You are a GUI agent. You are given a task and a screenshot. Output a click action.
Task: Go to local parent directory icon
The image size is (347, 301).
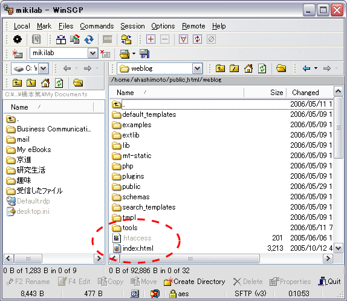(x=17, y=83)
